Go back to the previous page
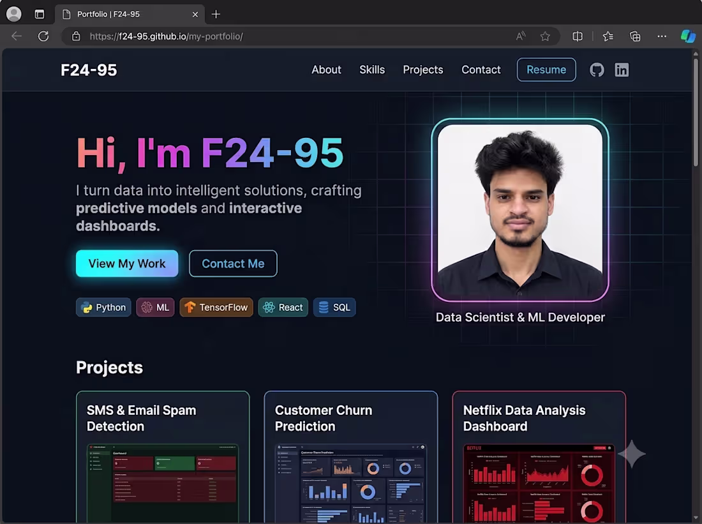702x524 pixels. click(17, 36)
